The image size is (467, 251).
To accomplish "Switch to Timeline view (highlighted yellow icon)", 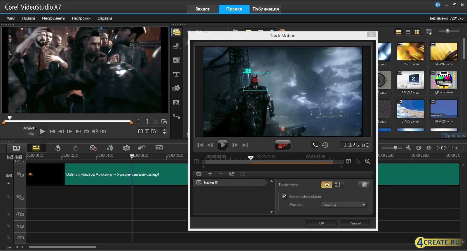I will coord(36,148).
